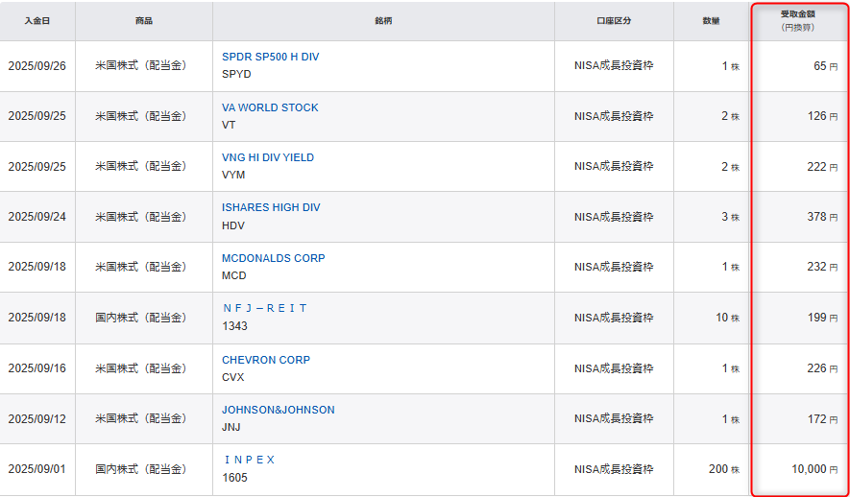Click the INPEX stock link

coord(249,460)
